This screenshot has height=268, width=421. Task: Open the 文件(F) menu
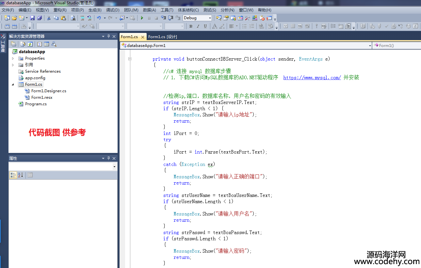(x=8, y=10)
